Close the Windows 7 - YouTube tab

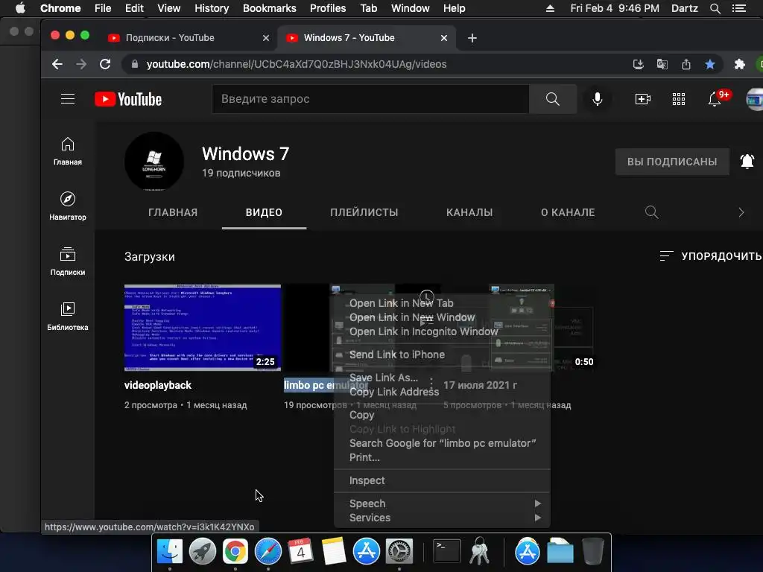[x=444, y=38]
